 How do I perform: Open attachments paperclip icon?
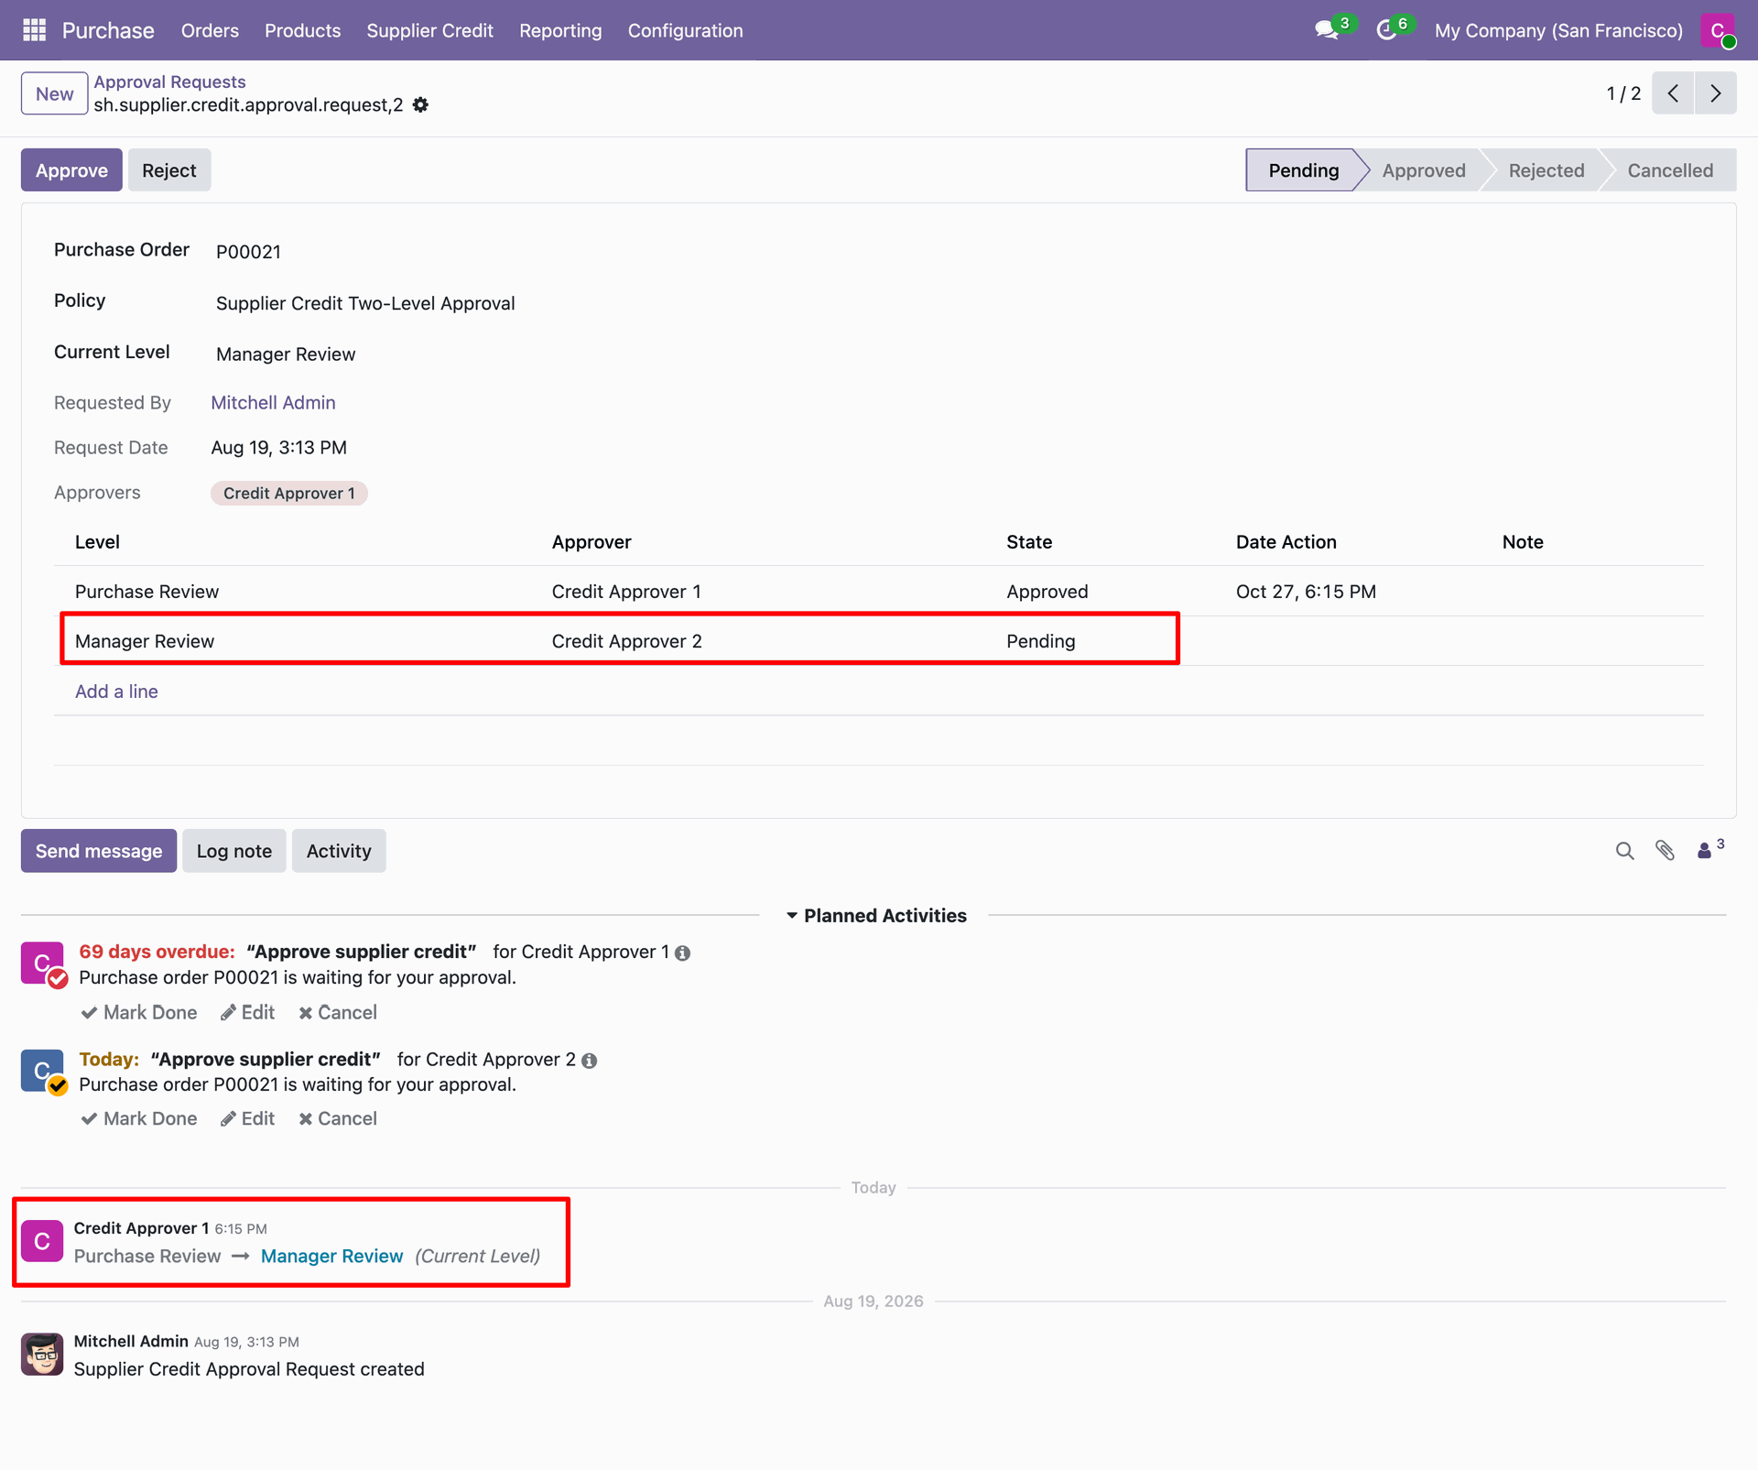pyautogui.click(x=1665, y=851)
